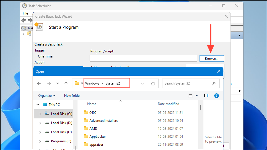The width and height of the screenshot is (267, 150).
Task: Close the Open dialog
Action: [x=219, y=71]
